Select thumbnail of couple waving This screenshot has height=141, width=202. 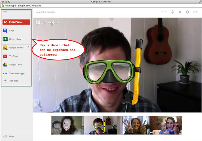coord(68,125)
